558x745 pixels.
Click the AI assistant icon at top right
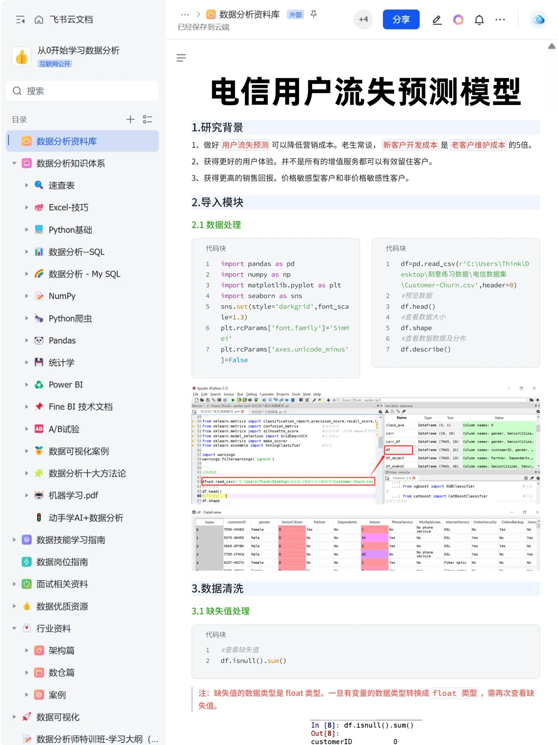click(x=539, y=20)
